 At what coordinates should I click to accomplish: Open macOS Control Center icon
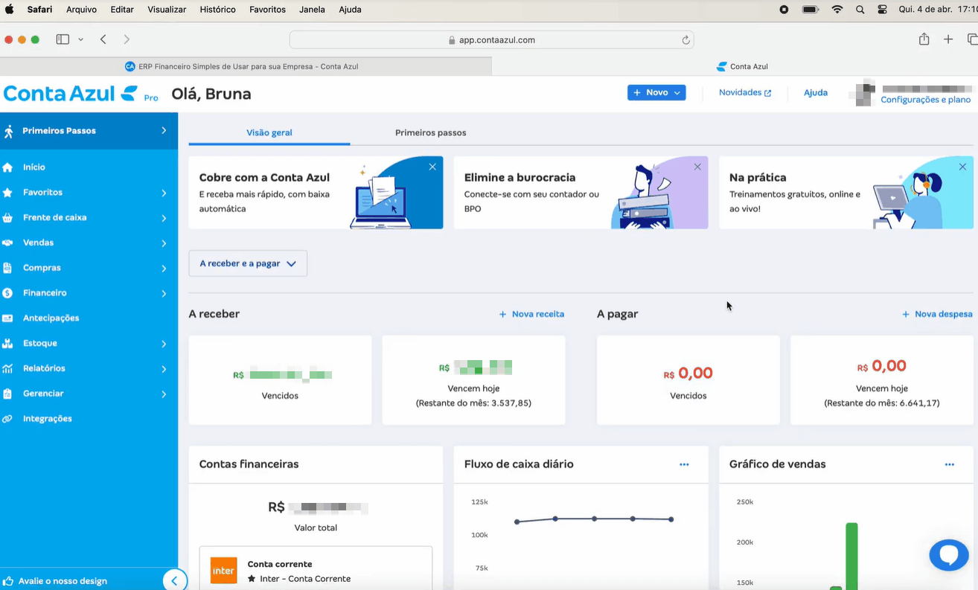point(883,10)
